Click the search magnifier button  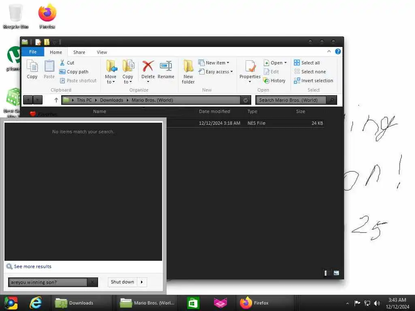pyautogui.click(x=332, y=100)
